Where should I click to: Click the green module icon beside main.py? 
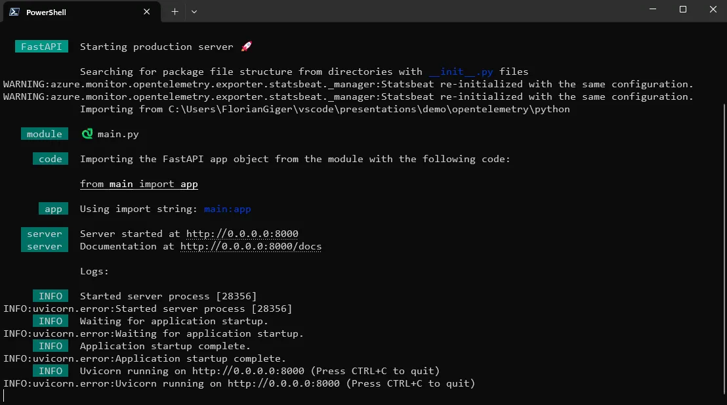tap(87, 134)
